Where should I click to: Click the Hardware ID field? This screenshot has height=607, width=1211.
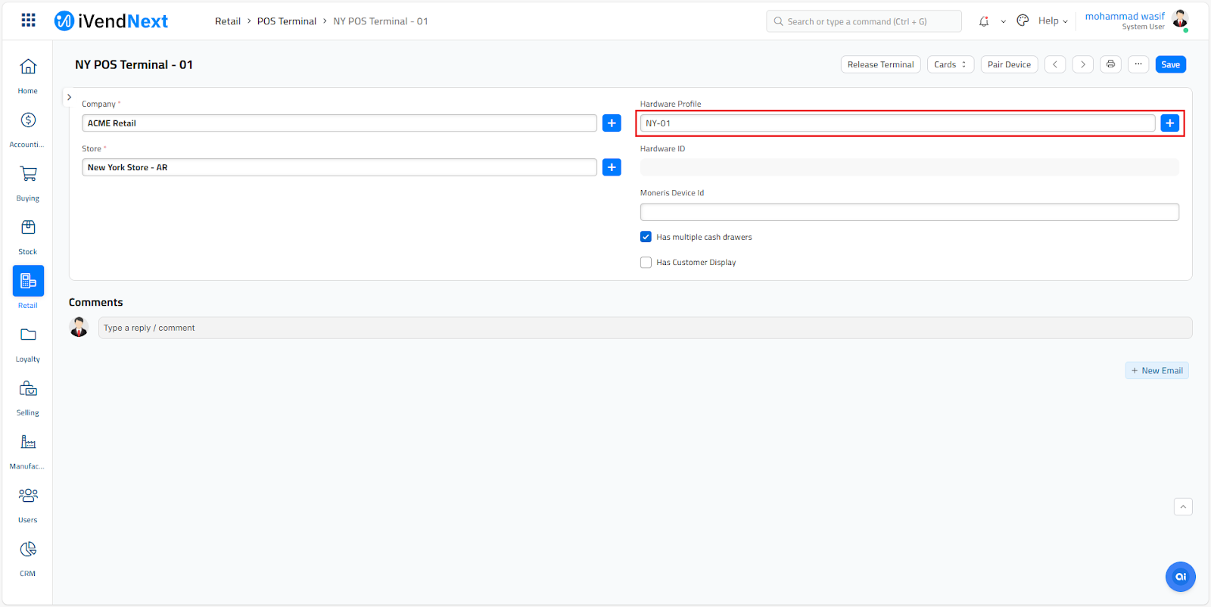[x=910, y=167]
